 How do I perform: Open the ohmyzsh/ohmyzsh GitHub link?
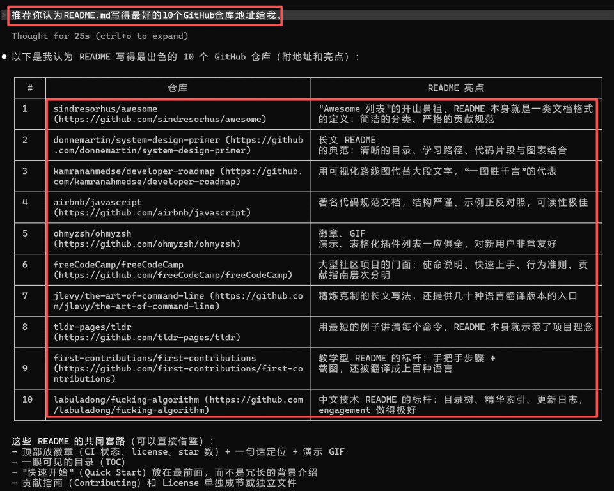coord(147,244)
